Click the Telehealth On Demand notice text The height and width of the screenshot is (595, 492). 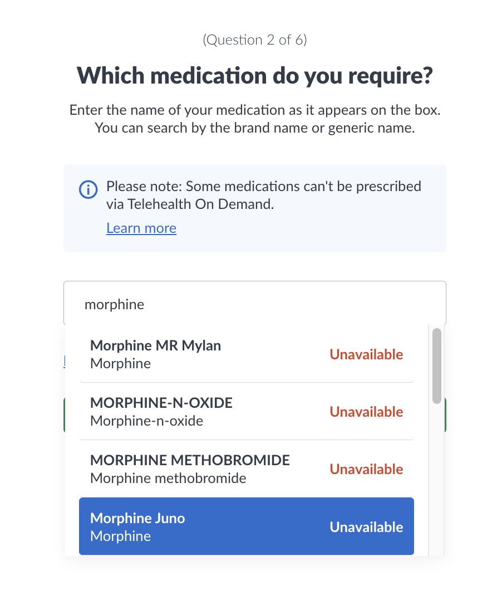coord(263,195)
